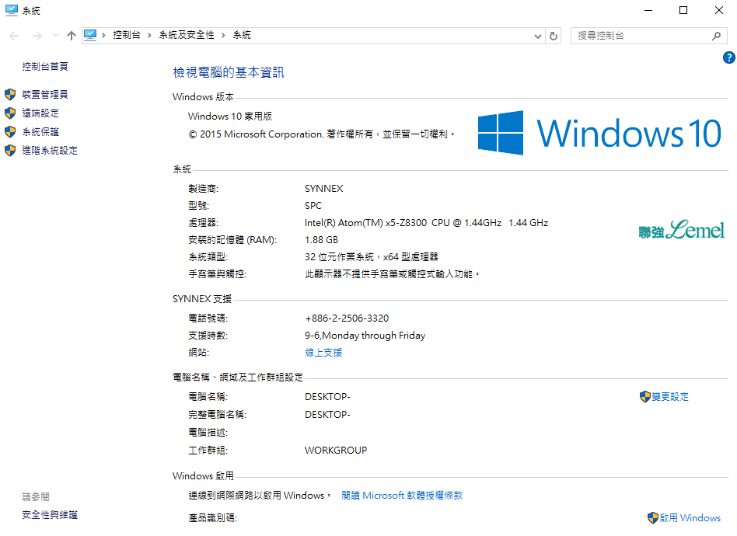Select 控制台 in the breadcrumb

click(x=127, y=35)
